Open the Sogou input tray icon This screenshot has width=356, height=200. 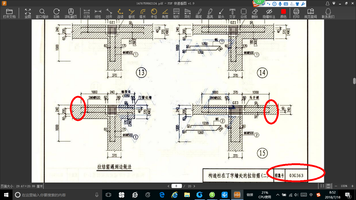coord(318,195)
